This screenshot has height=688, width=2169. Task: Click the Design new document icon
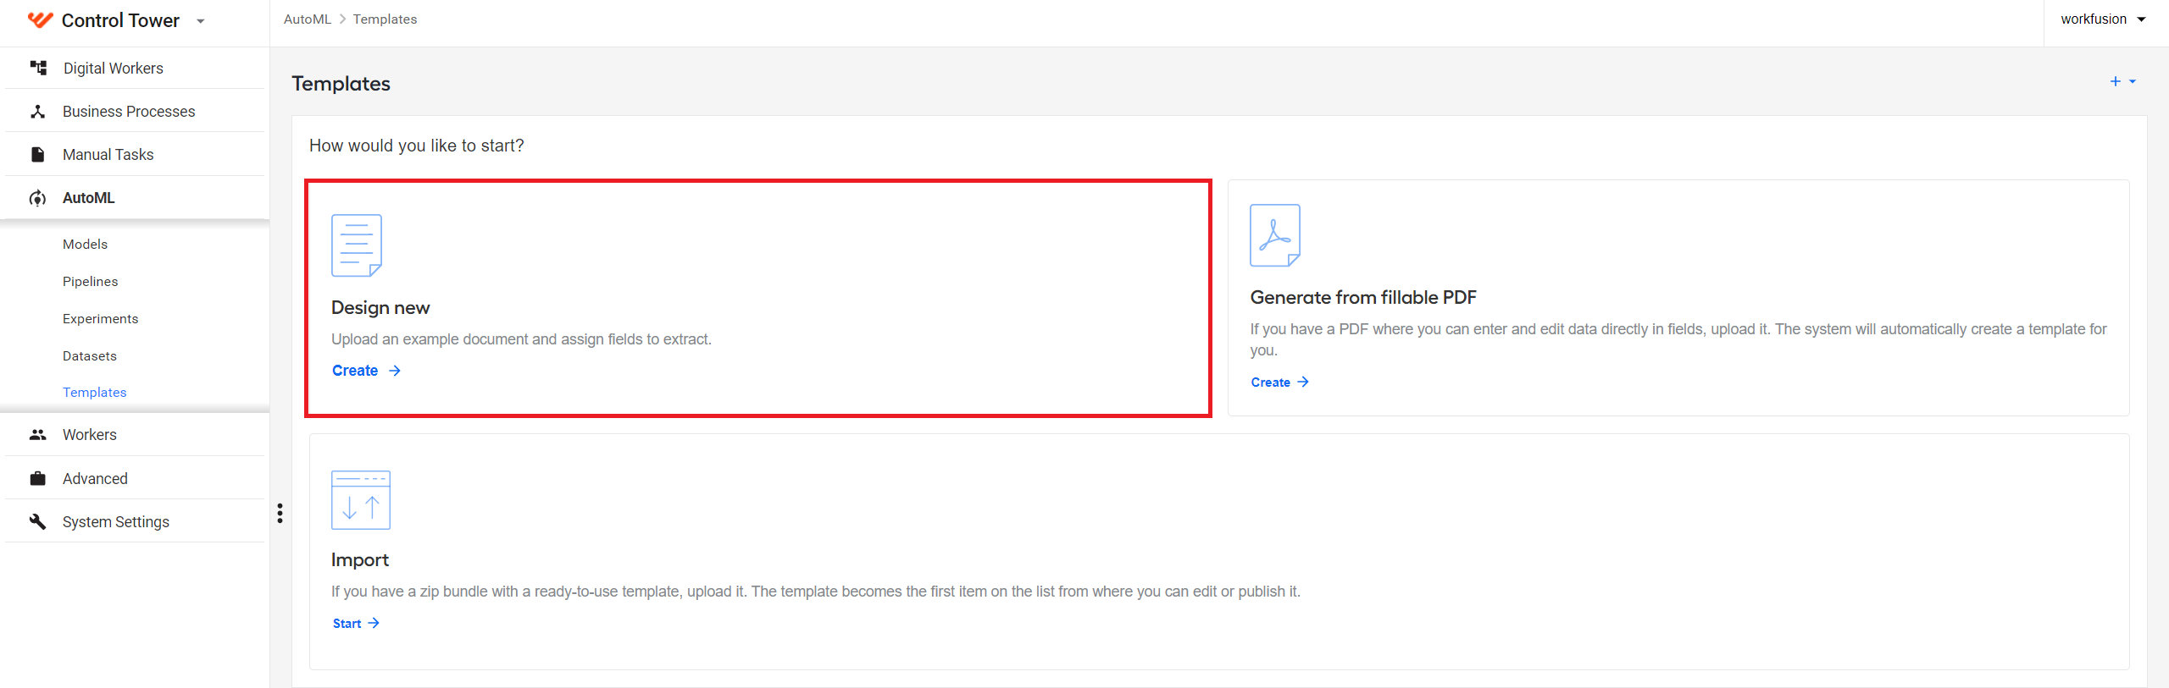coord(357,245)
